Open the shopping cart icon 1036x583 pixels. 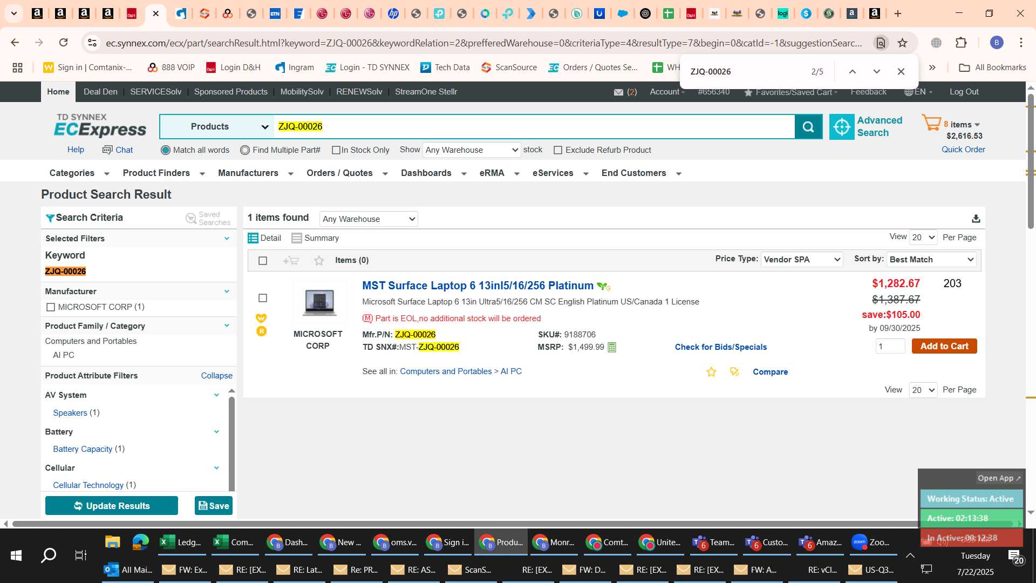tap(931, 123)
